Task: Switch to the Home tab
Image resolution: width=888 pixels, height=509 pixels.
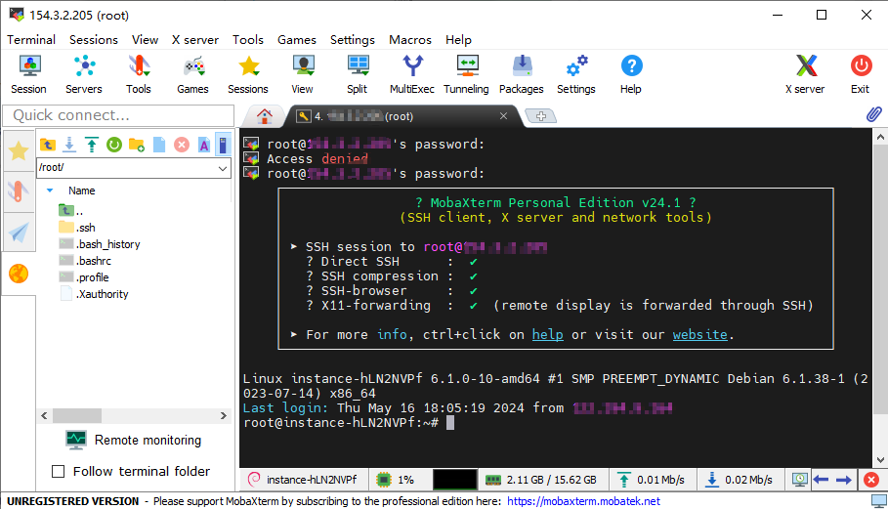Action: point(264,115)
